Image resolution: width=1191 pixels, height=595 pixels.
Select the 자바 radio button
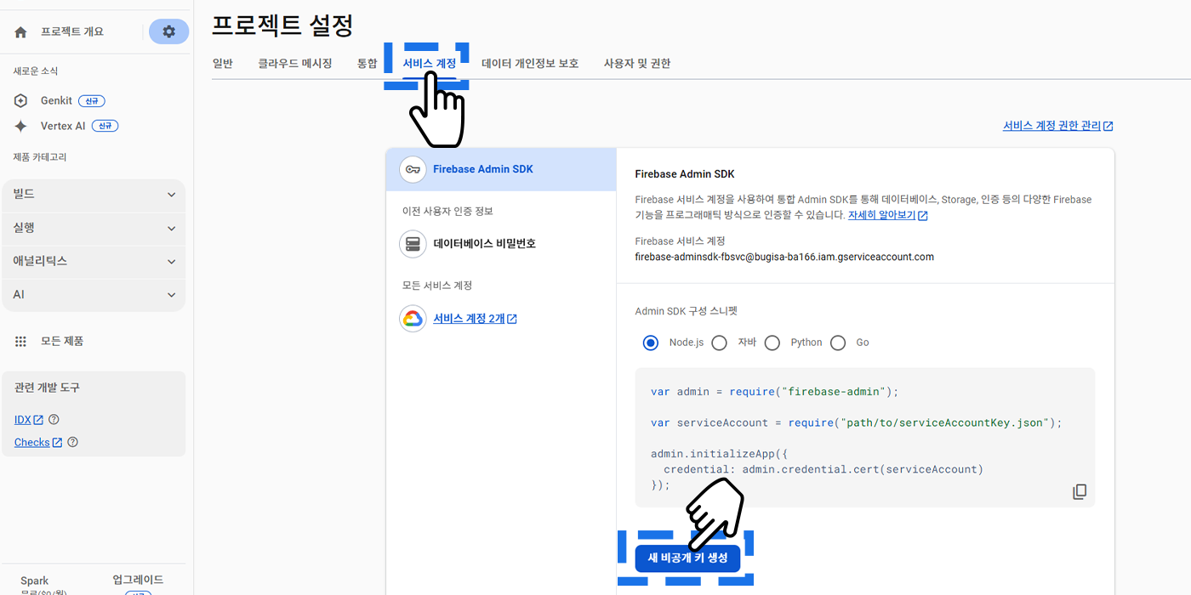(x=720, y=343)
